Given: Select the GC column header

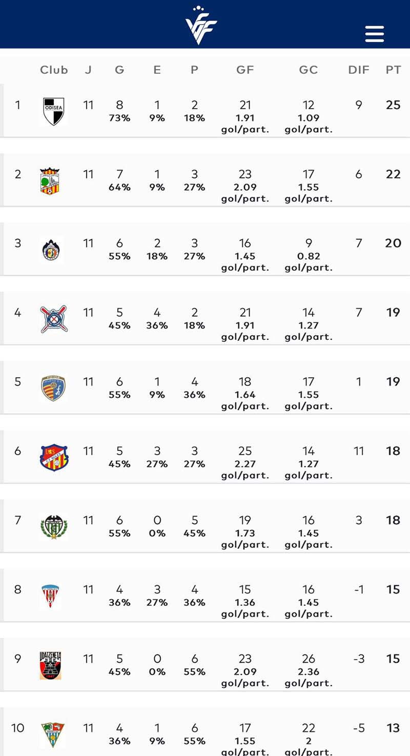Looking at the screenshot, I should tap(309, 70).
